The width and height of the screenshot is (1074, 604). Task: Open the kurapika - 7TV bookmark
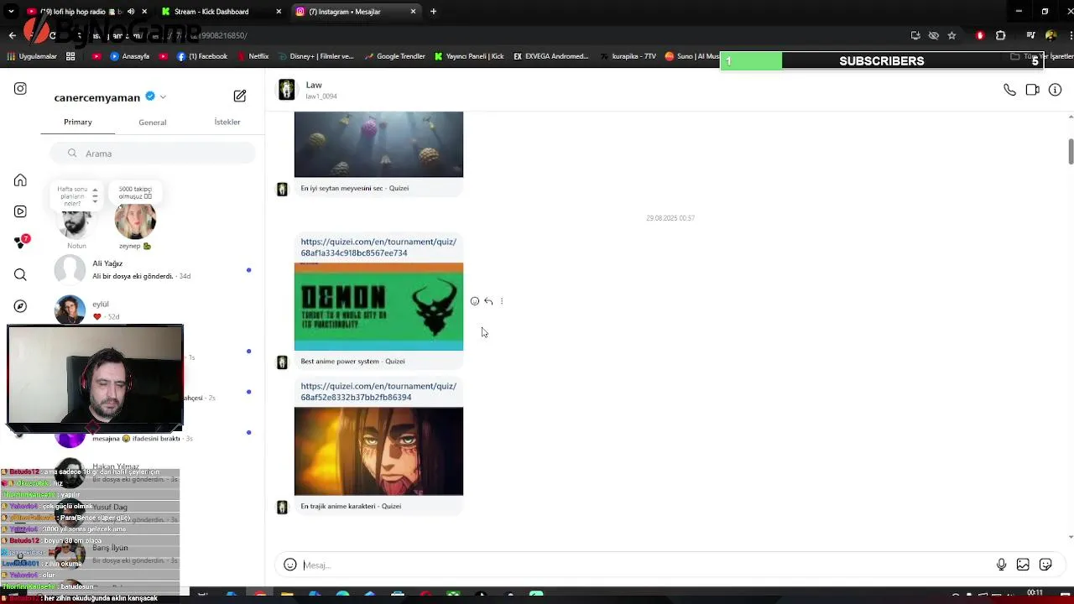628,56
